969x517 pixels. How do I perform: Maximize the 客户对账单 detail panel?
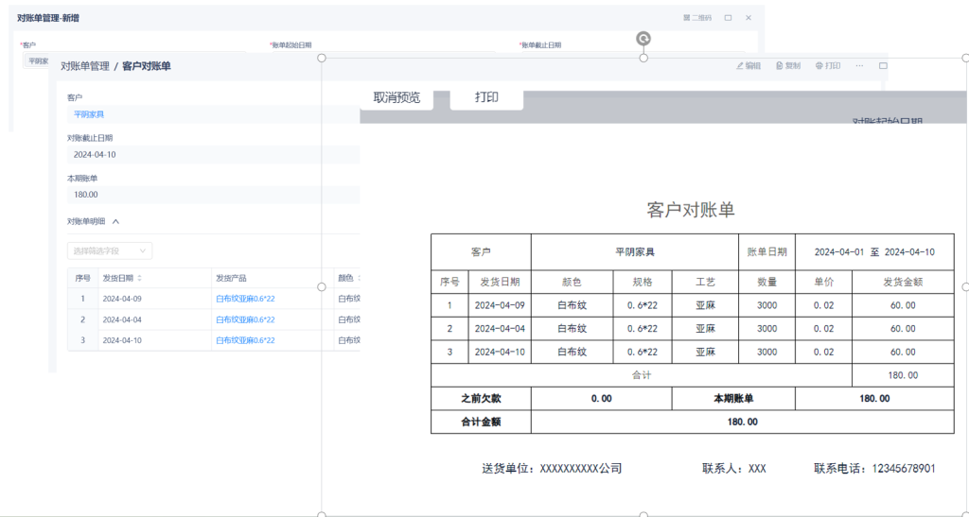point(883,66)
